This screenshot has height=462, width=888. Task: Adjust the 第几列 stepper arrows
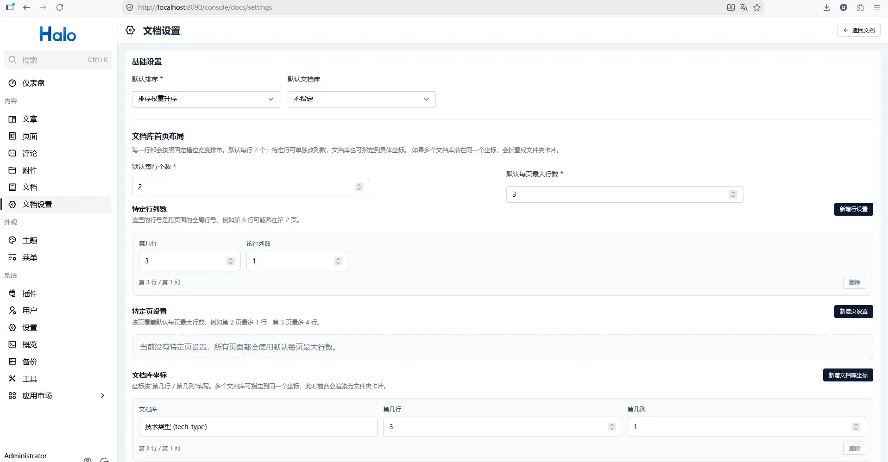(x=856, y=427)
